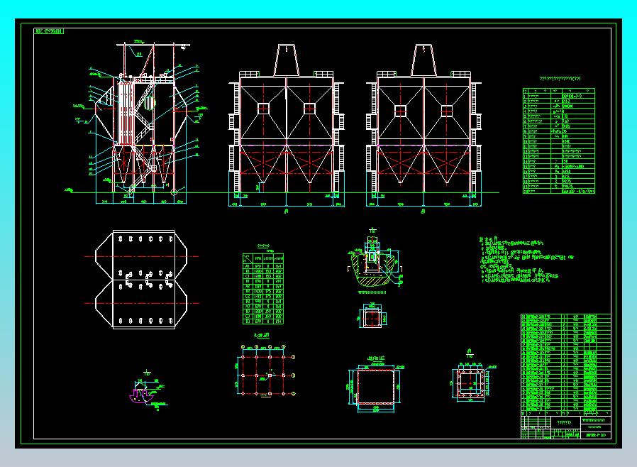Select the hatched foundation section detail

(374, 261)
